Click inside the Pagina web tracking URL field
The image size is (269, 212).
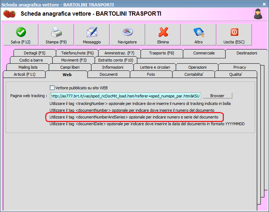pyautogui.click(x=125, y=96)
